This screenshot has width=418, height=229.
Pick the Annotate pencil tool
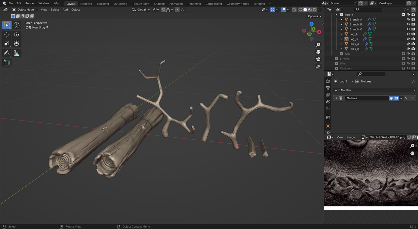(x=7, y=53)
